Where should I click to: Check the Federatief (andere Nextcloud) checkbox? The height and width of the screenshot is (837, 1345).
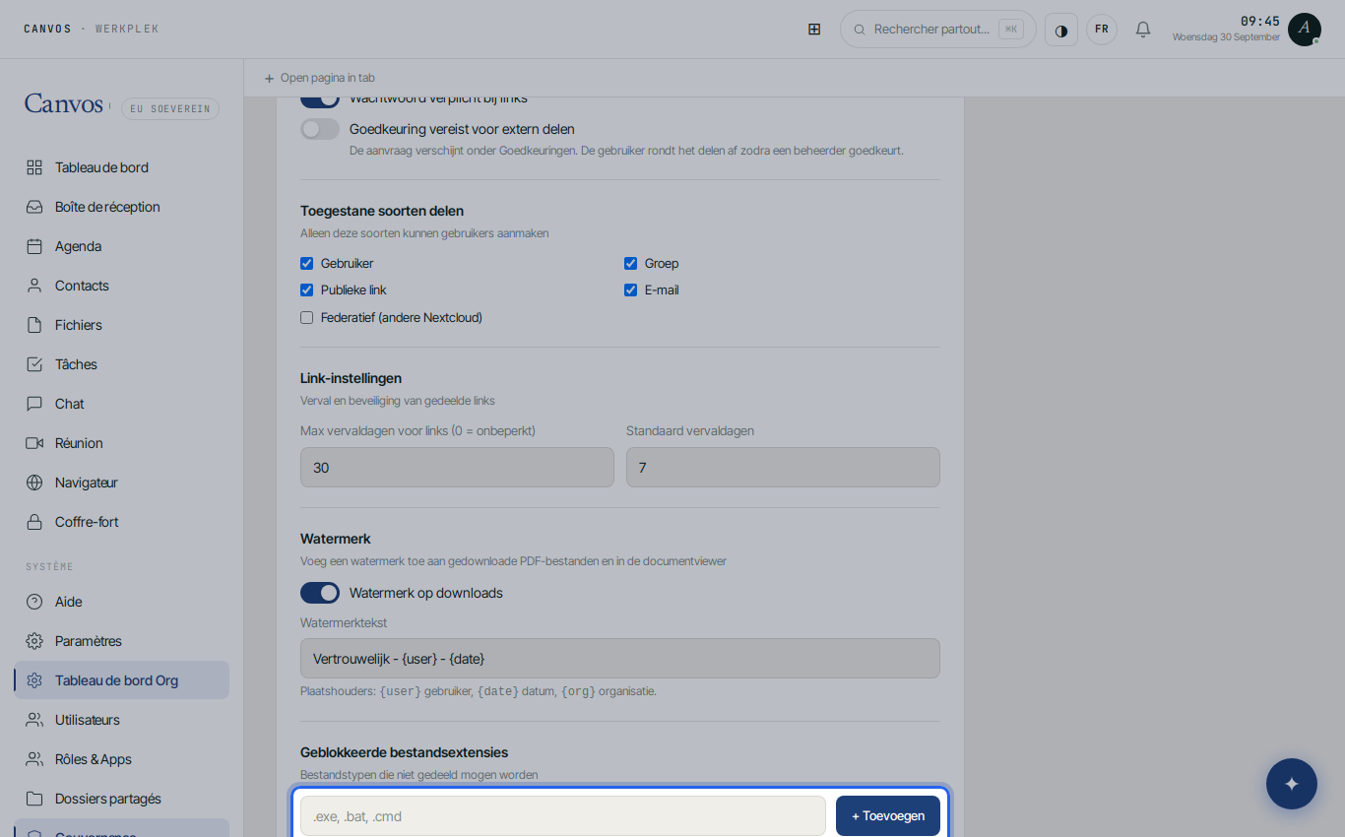307,318
